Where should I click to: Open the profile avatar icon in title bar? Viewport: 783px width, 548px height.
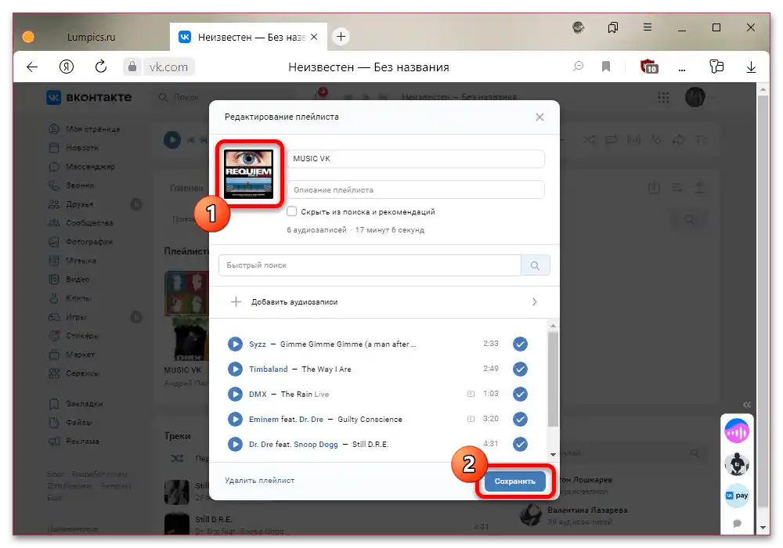click(x=579, y=27)
